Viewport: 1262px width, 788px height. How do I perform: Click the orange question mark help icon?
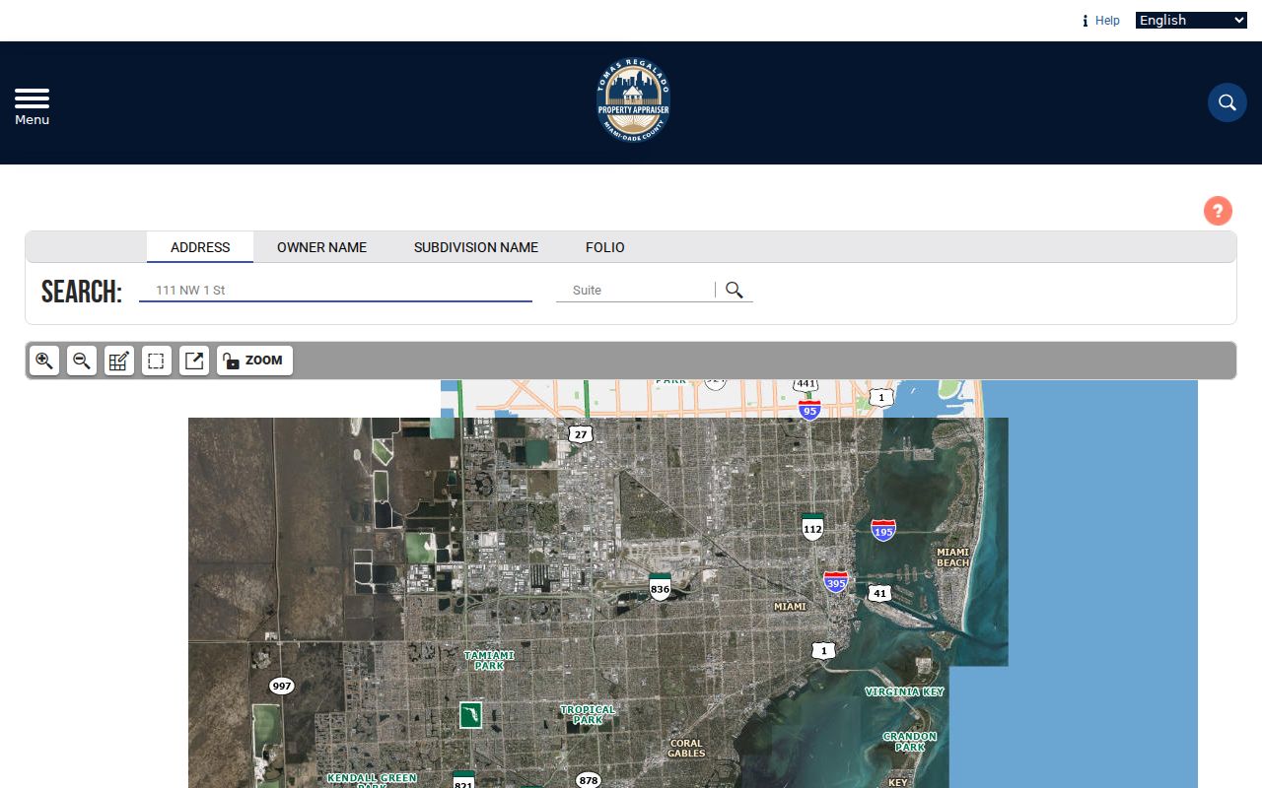click(1218, 211)
